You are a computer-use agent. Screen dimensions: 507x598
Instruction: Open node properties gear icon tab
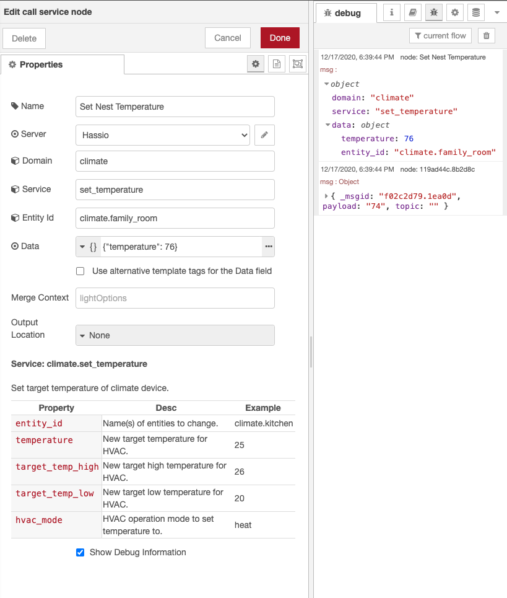click(x=255, y=64)
